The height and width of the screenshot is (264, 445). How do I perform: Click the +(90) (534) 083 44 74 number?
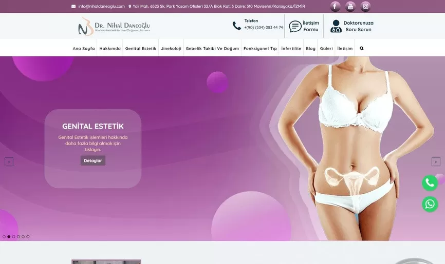[x=264, y=28]
